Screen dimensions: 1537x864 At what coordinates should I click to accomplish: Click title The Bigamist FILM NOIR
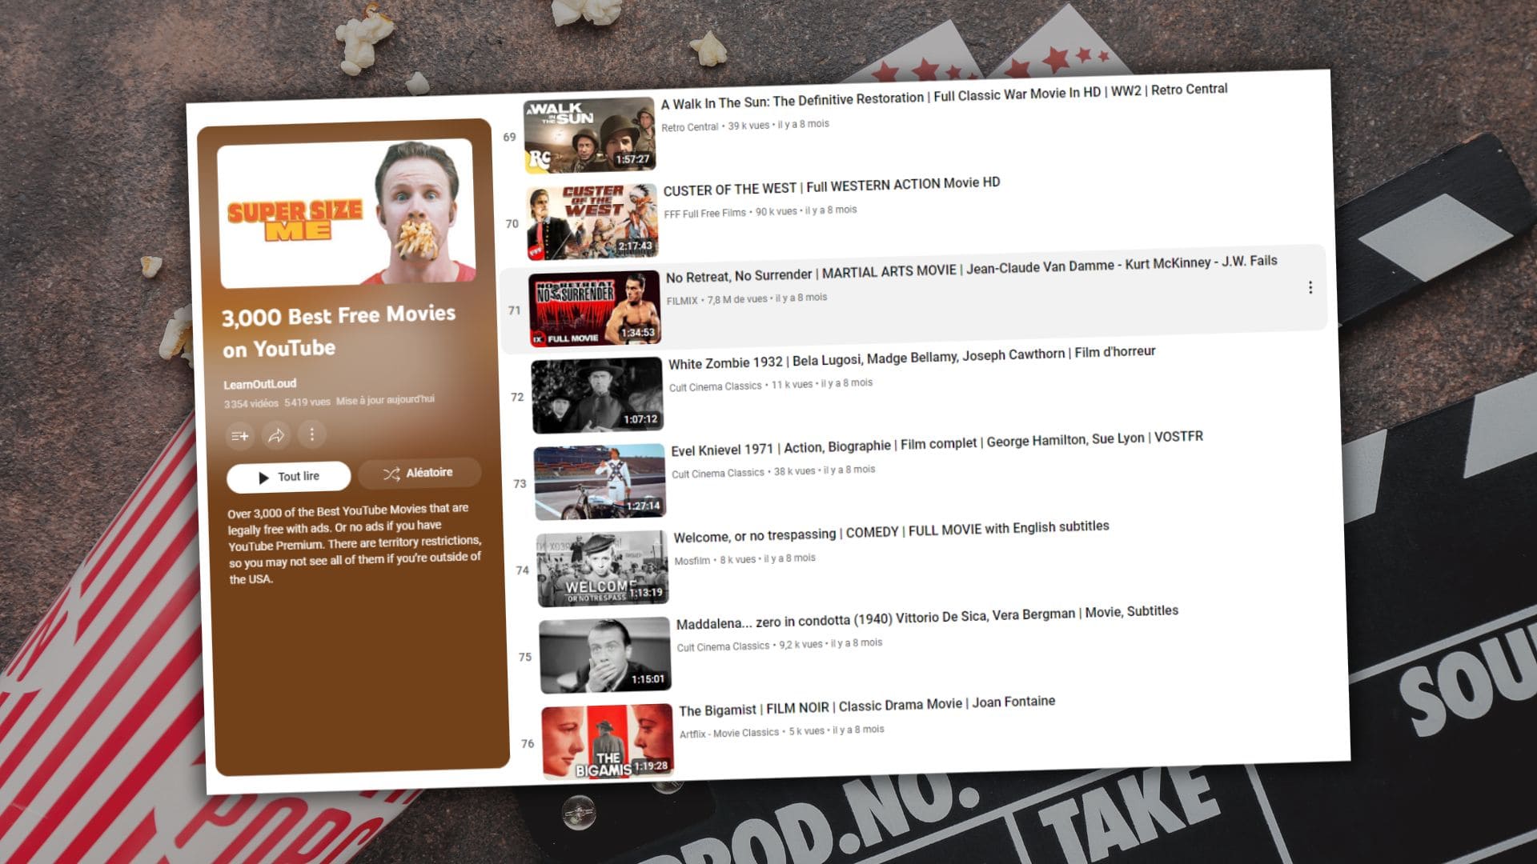click(867, 706)
